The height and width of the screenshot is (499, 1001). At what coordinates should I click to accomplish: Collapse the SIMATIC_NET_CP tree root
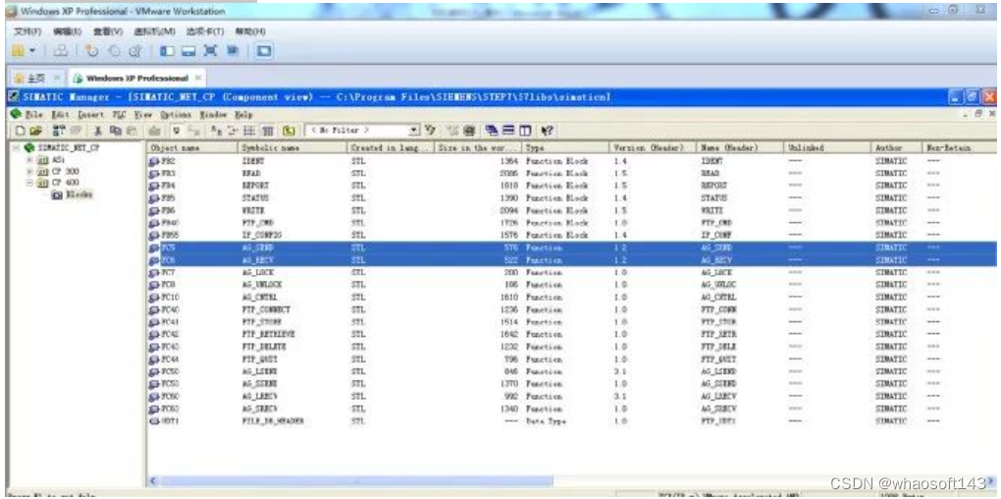coord(16,147)
